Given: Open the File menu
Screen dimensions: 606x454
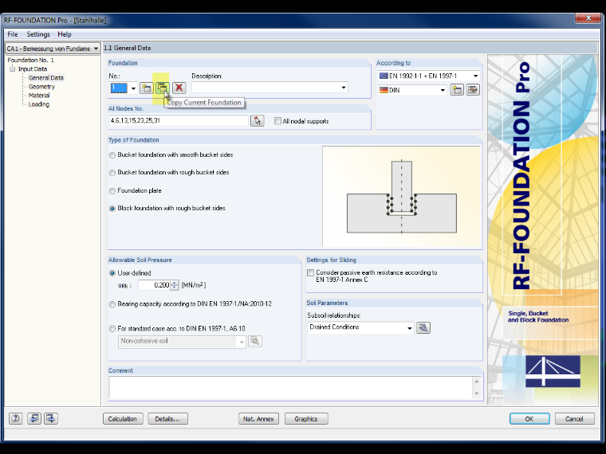Looking at the screenshot, I should tap(13, 34).
